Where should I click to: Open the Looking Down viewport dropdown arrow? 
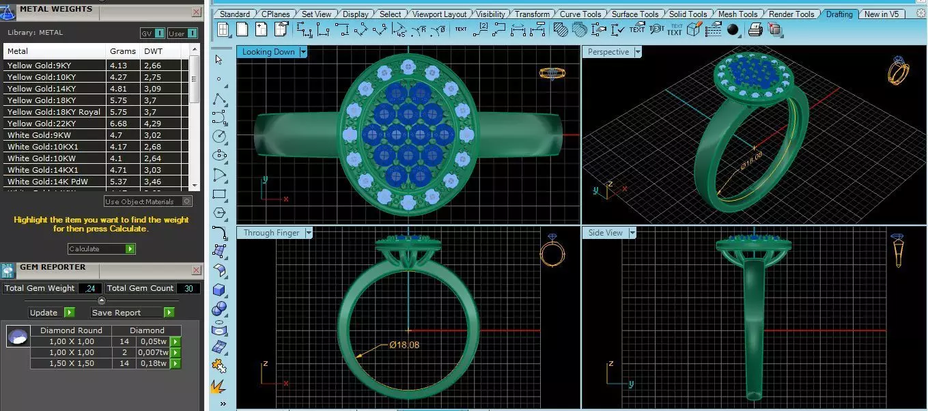coord(303,52)
